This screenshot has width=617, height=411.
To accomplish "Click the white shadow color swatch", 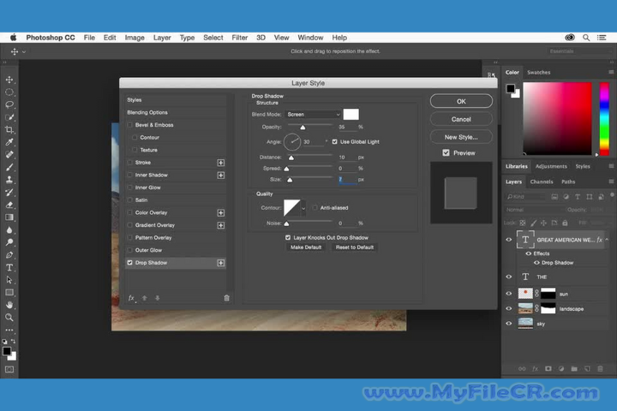I will tap(351, 115).
